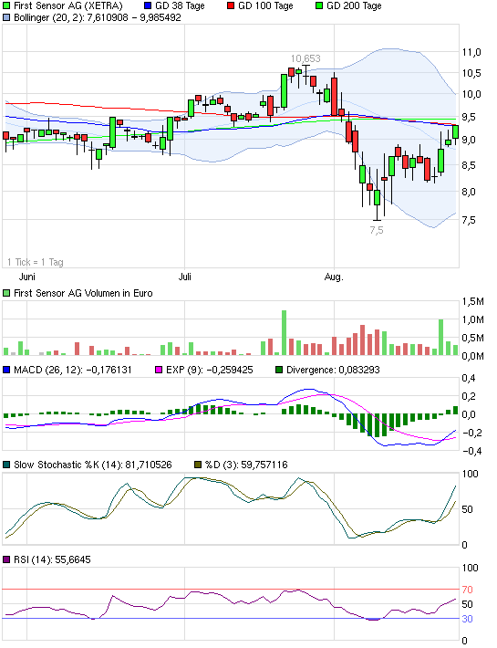Click the red GD 100 Tage swatch
Image resolution: width=497 pixels, height=648 pixels.
(x=231, y=5)
